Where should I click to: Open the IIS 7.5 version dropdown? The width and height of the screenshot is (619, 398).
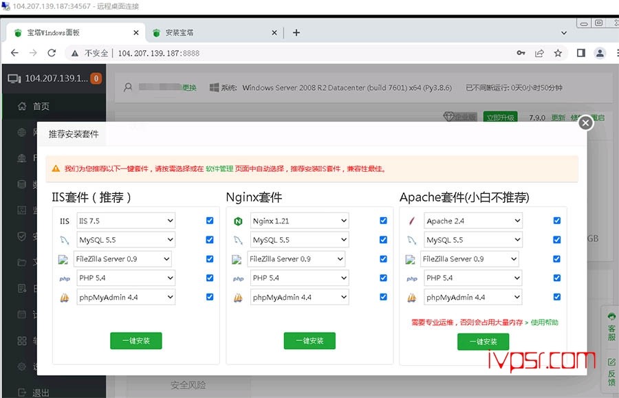(x=126, y=221)
